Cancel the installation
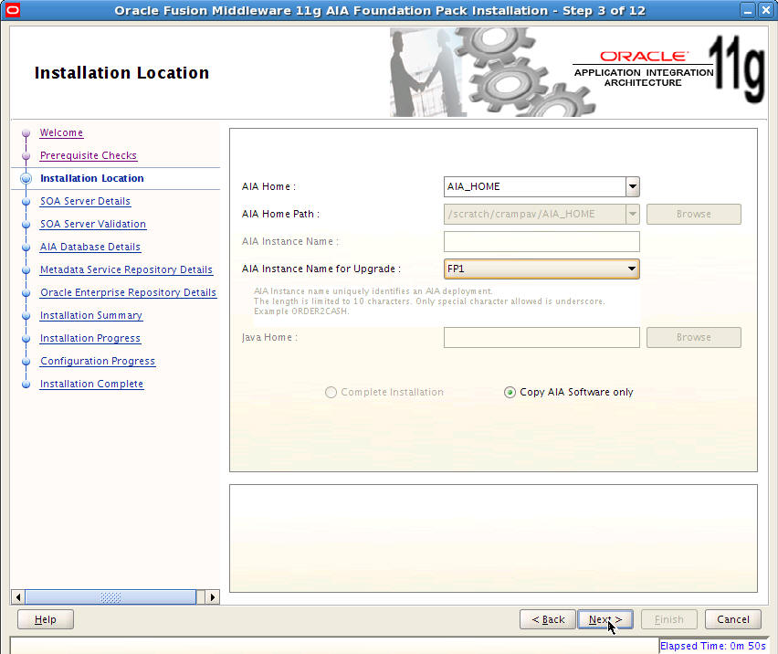 pyautogui.click(x=733, y=620)
